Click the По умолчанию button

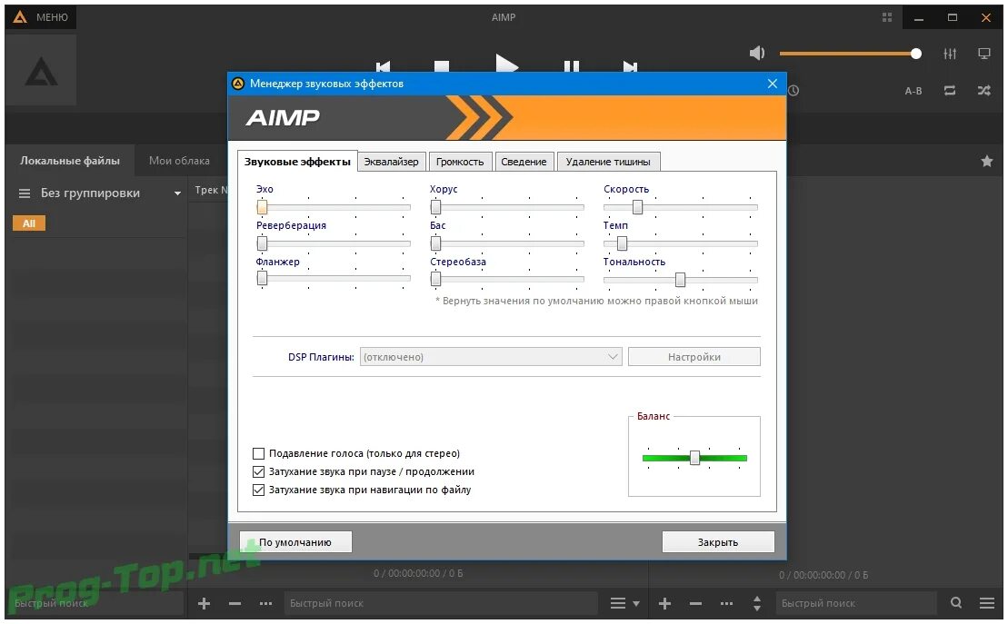click(295, 542)
